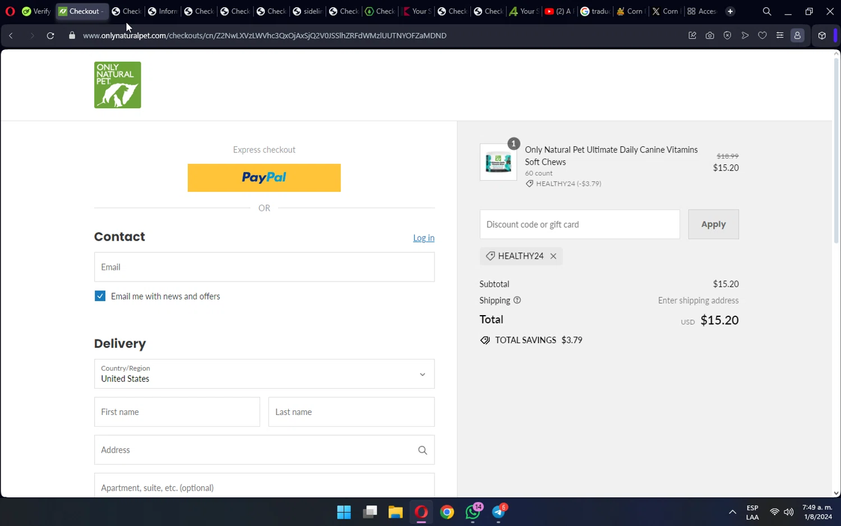Bookmark page with the heart icon

(x=763, y=35)
